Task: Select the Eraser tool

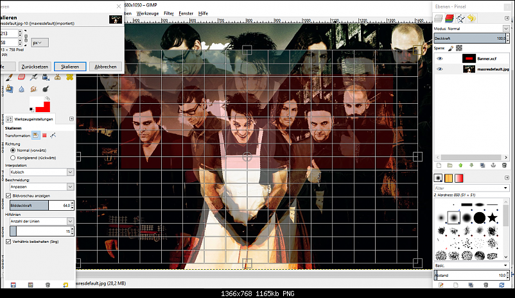Action: click(x=21, y=77)
